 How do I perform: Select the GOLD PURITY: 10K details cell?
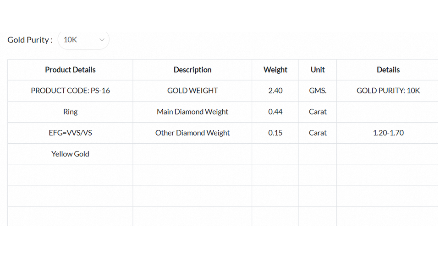[x=388, y=91]
